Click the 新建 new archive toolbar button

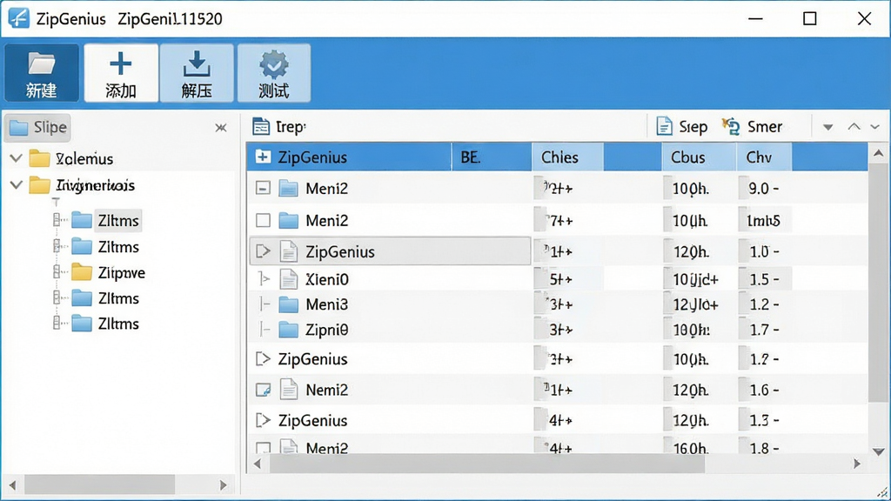pyautogui.click(x=42, y=73)
